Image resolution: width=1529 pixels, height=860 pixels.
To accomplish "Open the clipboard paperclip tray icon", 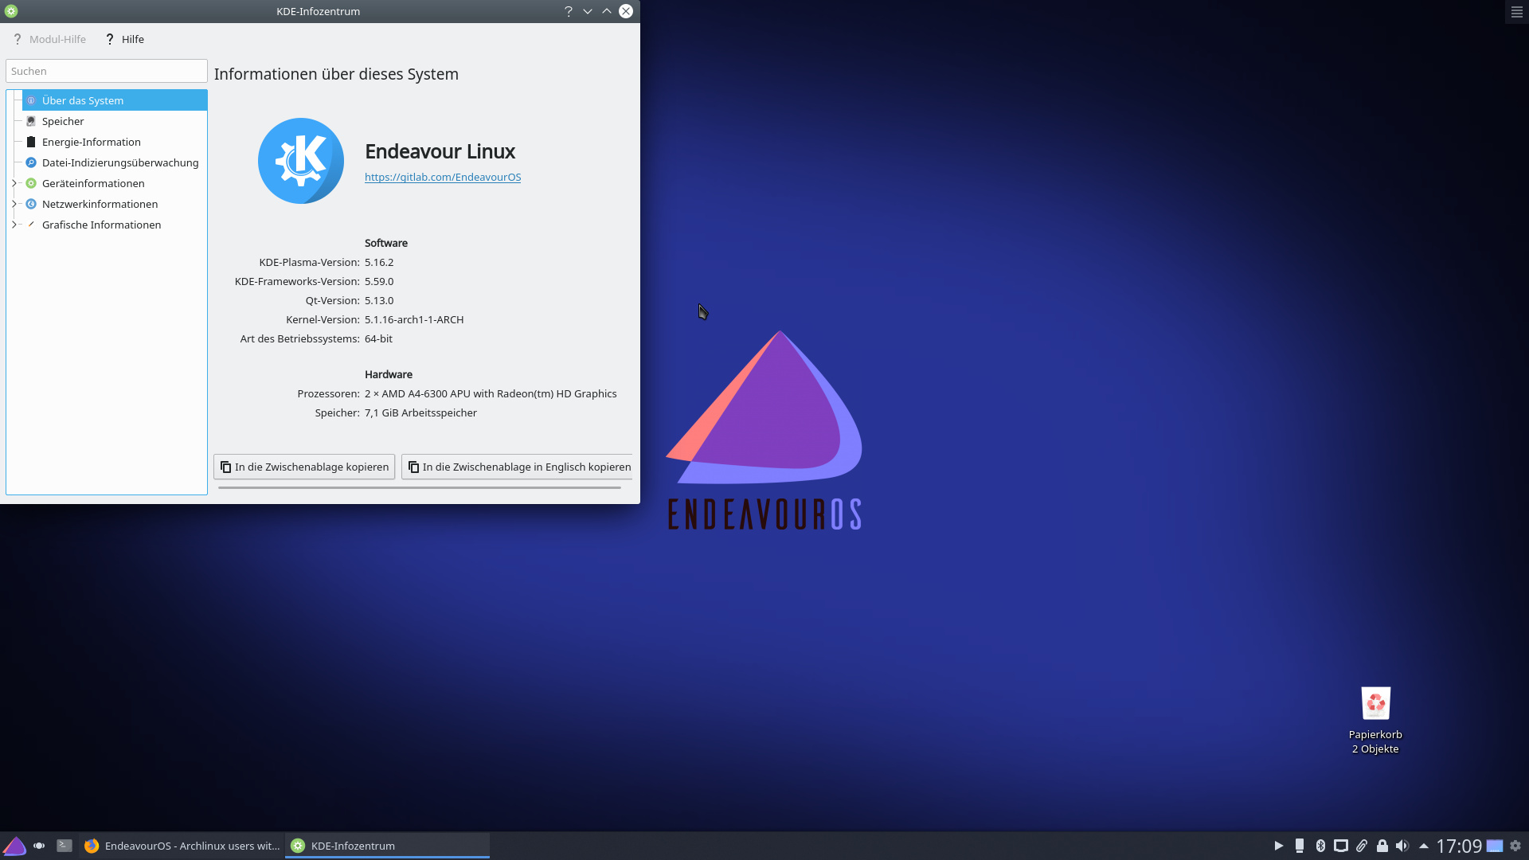I will click(x=1362, y=846).
